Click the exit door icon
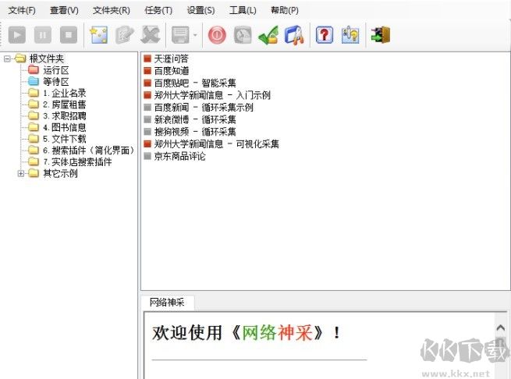This screenshot has height=379, width=511. [x=380, y=34]
